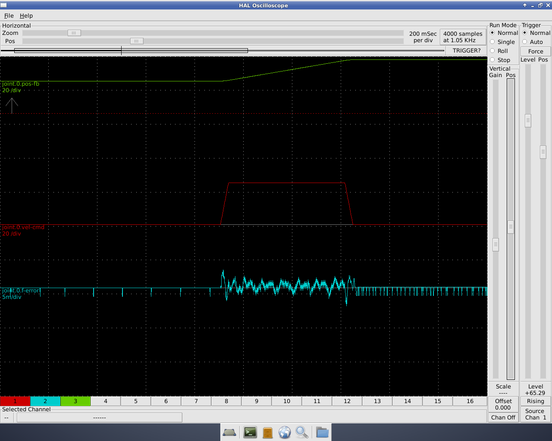Image resolution: width=552 pixels, height=441 pixels.
Task: Click the joint.0.vel-cmd trace label
Action: pos(23,227)
